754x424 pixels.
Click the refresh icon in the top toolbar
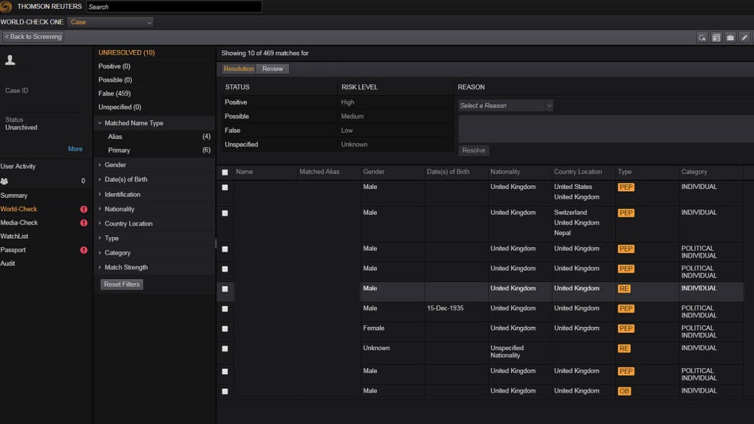point(702,37)
